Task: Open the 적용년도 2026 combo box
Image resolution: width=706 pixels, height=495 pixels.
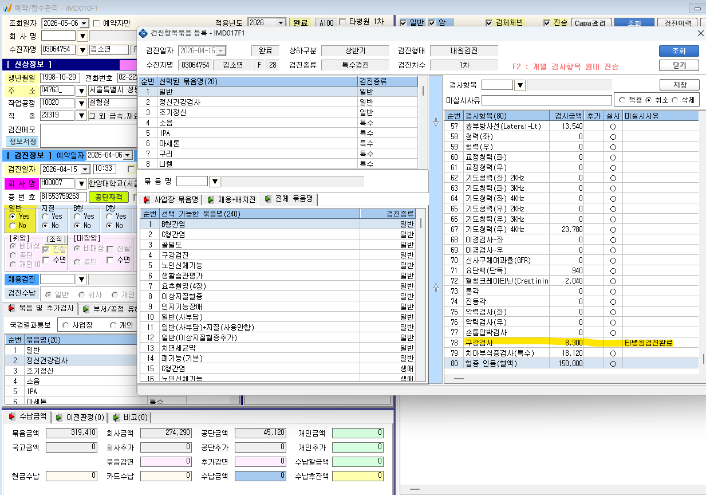Action: [267, 22]
